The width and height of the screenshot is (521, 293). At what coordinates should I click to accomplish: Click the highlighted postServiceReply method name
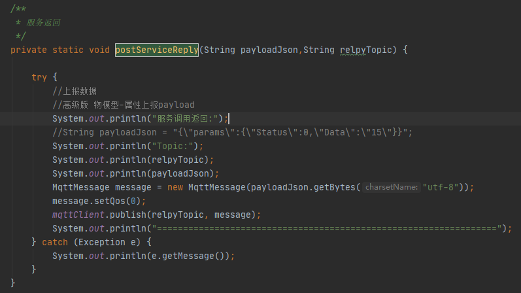coord(157,50)
